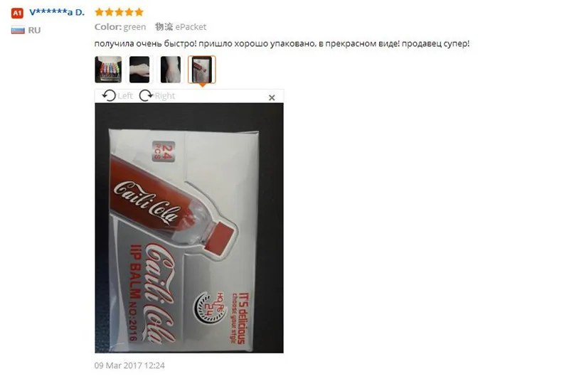Click the enlarged Caili Cola box photo
The width and height of the screenshot is (569, 381).
coord(189,227)
